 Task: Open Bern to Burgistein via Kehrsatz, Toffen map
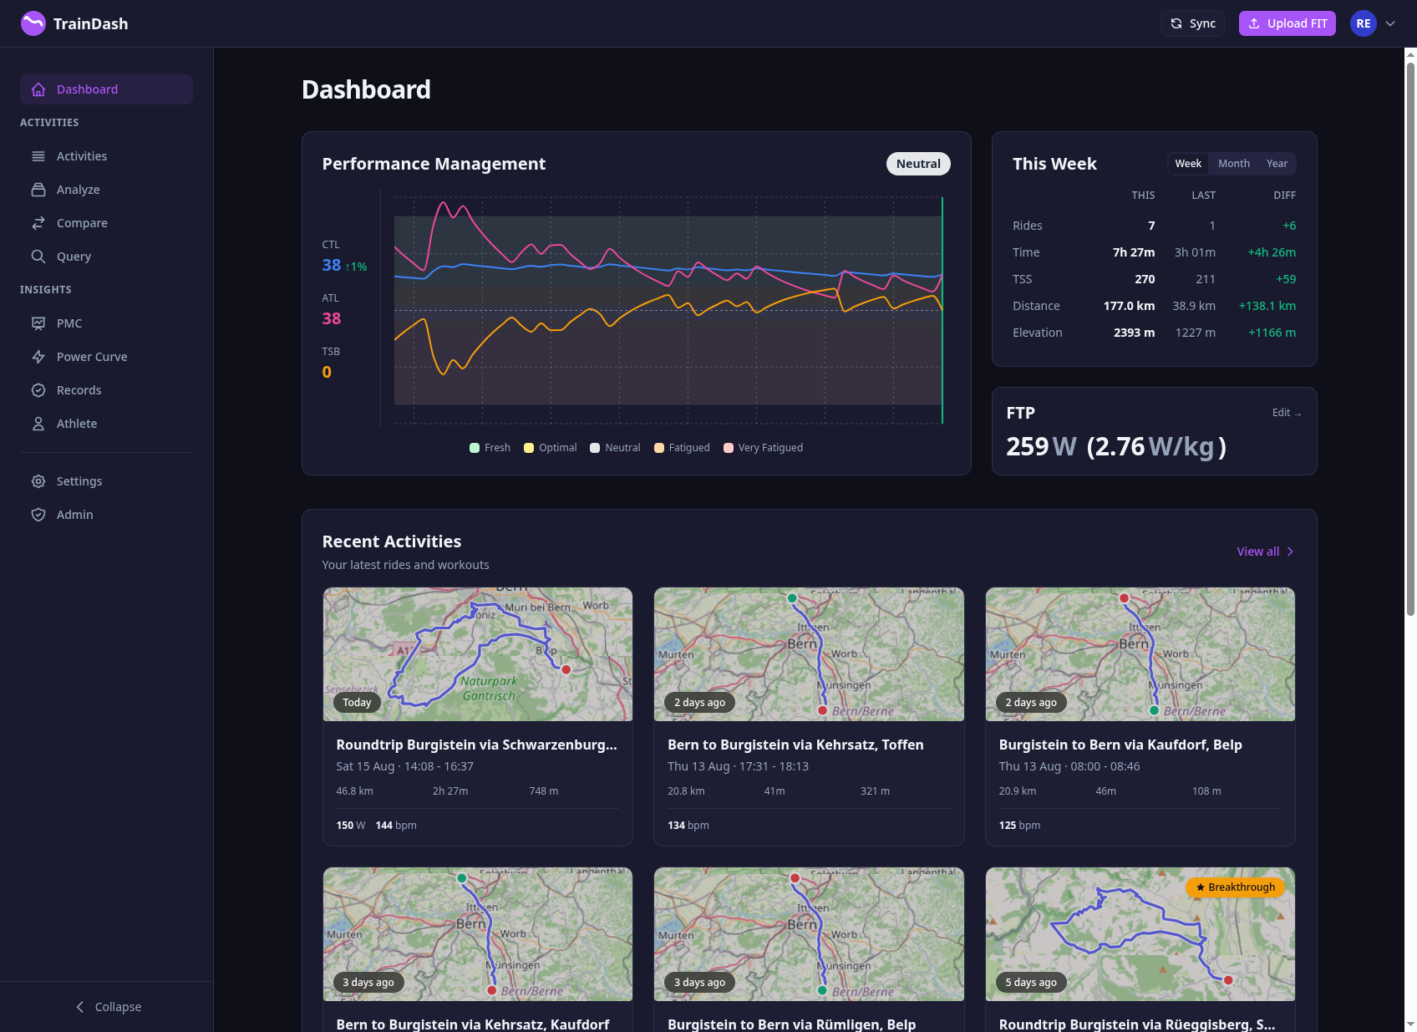click(x=809, y=654)
